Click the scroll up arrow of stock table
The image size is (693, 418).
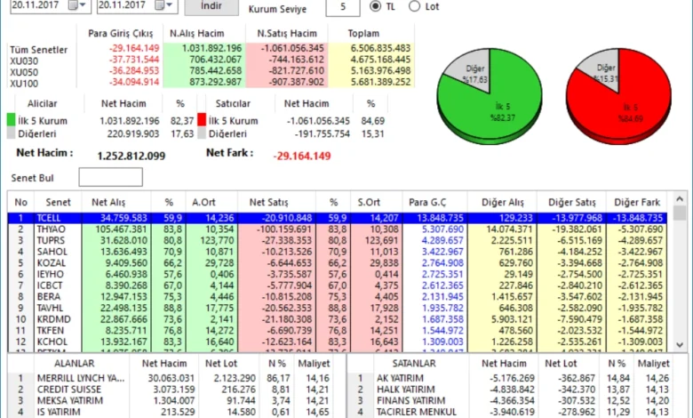[680, 199]
